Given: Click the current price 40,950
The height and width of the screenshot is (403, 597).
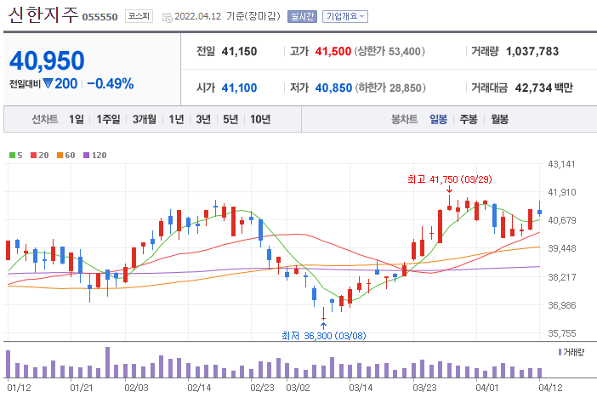Looking at the screenshot, I should click(x=47, y=61).
